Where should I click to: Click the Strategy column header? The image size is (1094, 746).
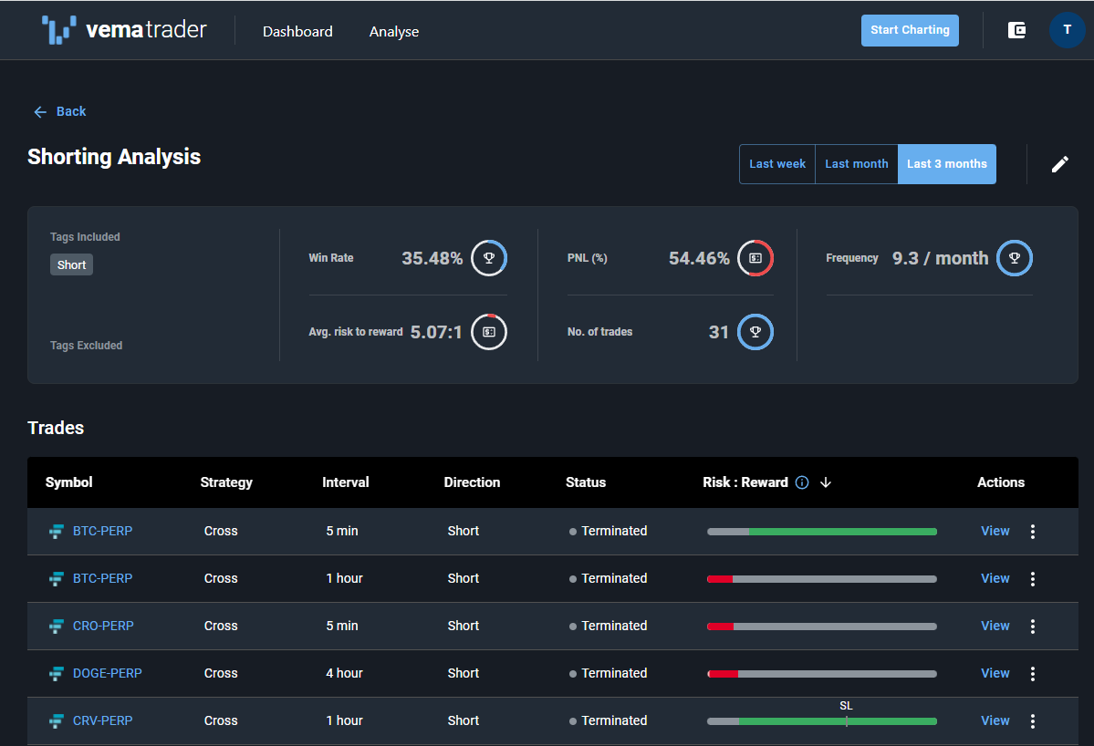point(226,482)
